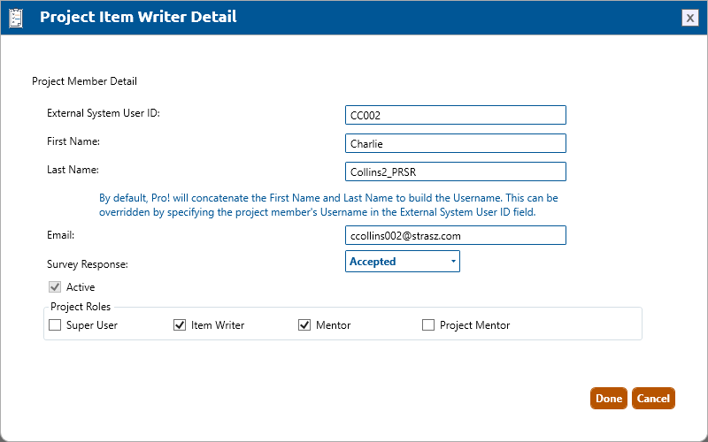This screenshot has height=442, width=708.
Task: Toggle the Active checkbox
Action: [55, 287]
